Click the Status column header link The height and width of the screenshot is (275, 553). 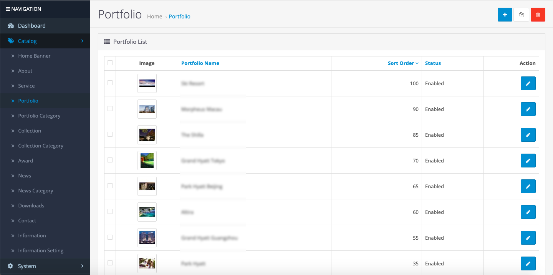[433, 63]
